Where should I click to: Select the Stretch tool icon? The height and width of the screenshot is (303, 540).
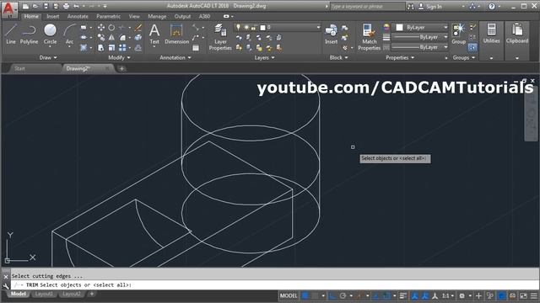click(x=101, y=48)
